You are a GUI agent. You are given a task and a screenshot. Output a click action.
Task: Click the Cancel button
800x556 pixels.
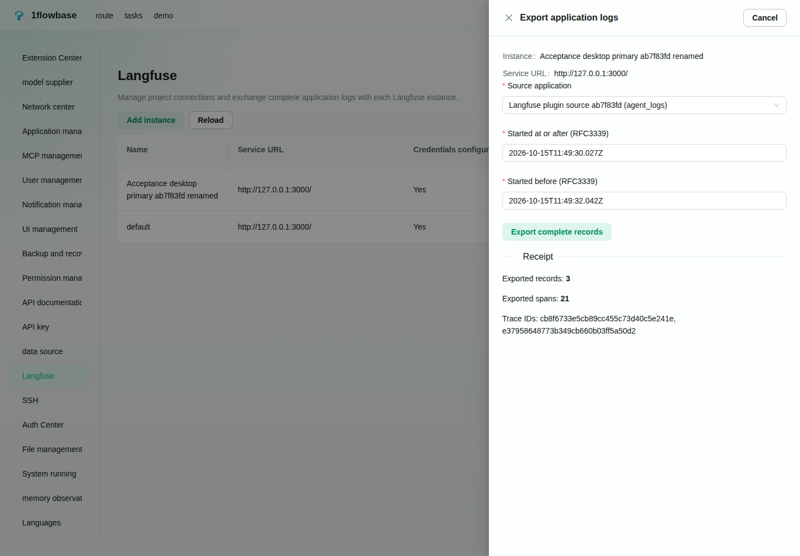point(765,18)
